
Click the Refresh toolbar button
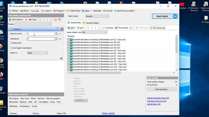[13, 11]
